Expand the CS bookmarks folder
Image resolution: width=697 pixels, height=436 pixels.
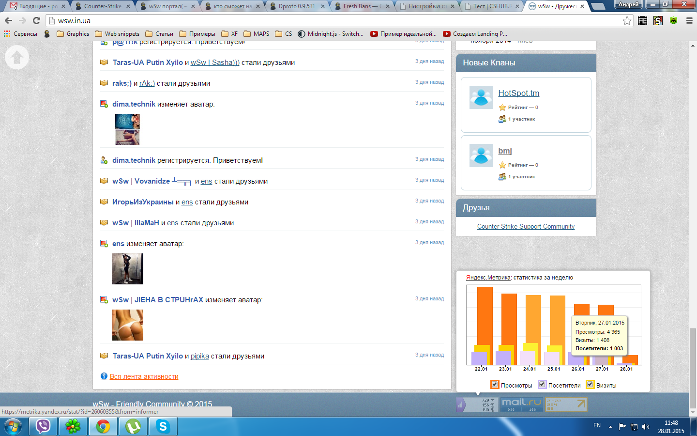284,34
